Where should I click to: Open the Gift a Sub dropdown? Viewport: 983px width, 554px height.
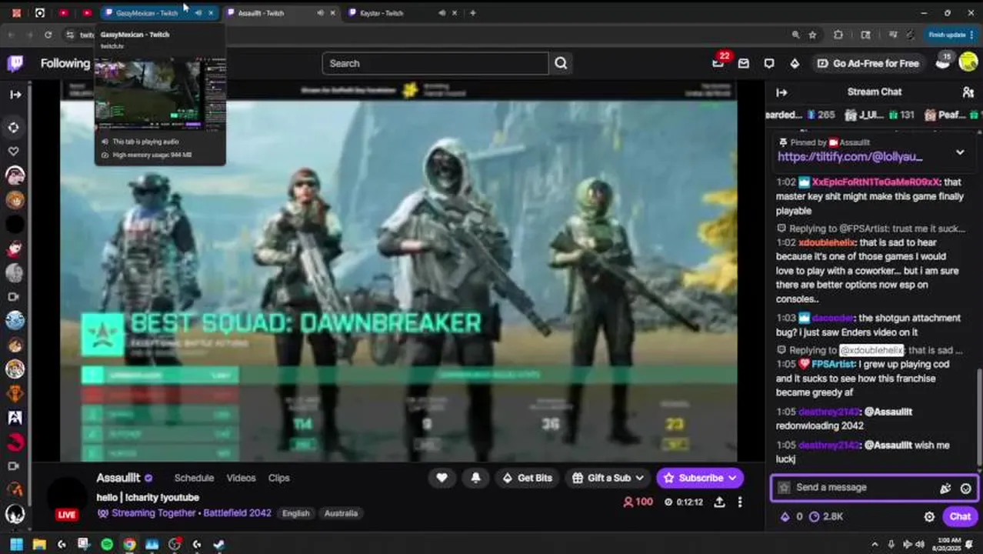[x=608, y=478]
